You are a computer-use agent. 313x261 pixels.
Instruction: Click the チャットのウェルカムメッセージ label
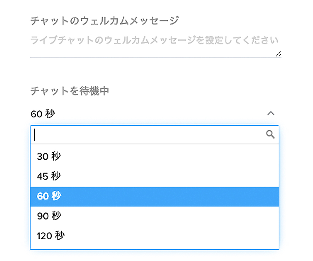[x=104, y=21]
